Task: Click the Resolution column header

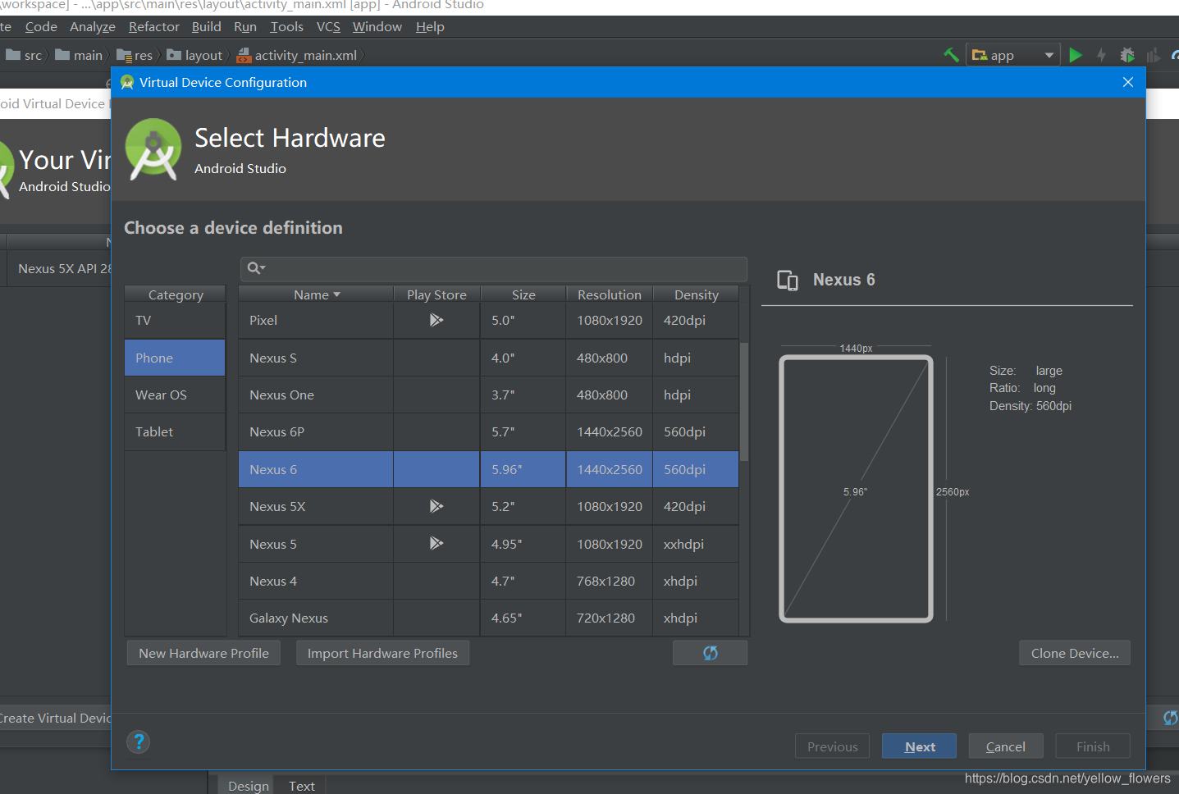Action: click(610, 294)
